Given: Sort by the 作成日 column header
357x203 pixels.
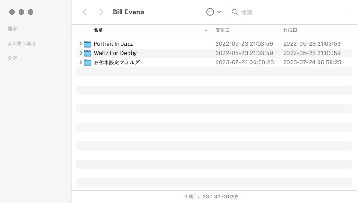Looking at the screenshot, I should pos(289,31).
